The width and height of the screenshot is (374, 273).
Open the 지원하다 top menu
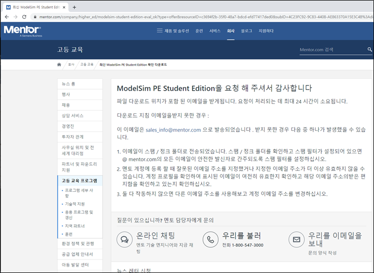click(x=266, y=31)
